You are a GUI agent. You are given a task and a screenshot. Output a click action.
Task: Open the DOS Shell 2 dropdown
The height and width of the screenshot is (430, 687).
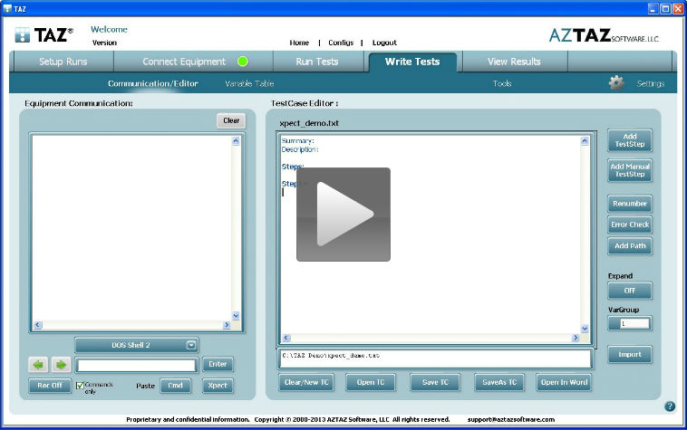(x=136, y=345)
